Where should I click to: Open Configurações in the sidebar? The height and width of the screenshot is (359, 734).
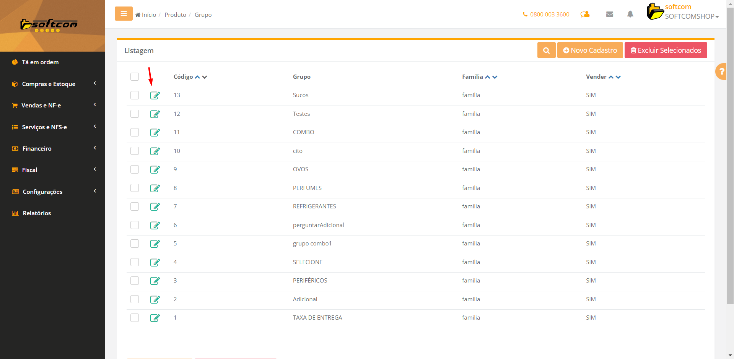52,192
